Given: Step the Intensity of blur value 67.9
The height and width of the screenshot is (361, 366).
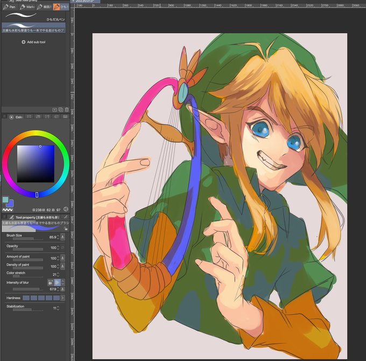Looking at the screenshot, I should (58, 289).
